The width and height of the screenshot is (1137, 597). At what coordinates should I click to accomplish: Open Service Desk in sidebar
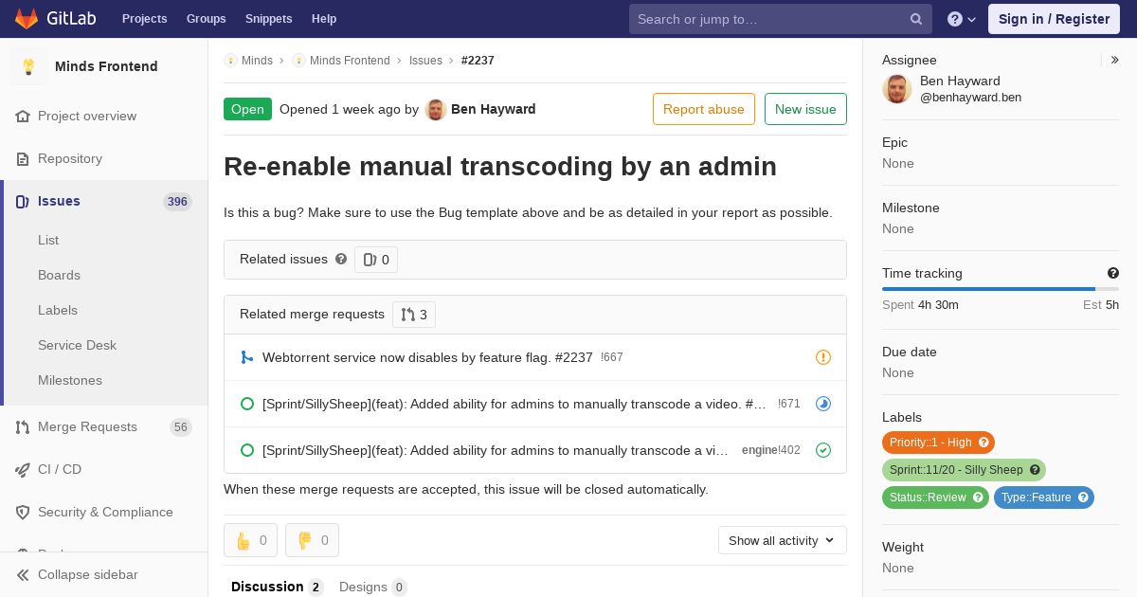point(77,346)
